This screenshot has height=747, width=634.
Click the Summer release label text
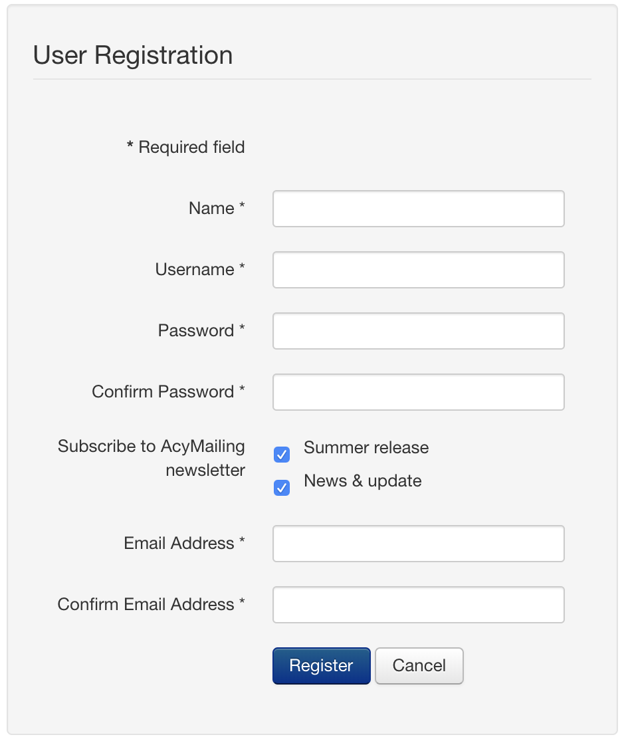coord(366,448)
